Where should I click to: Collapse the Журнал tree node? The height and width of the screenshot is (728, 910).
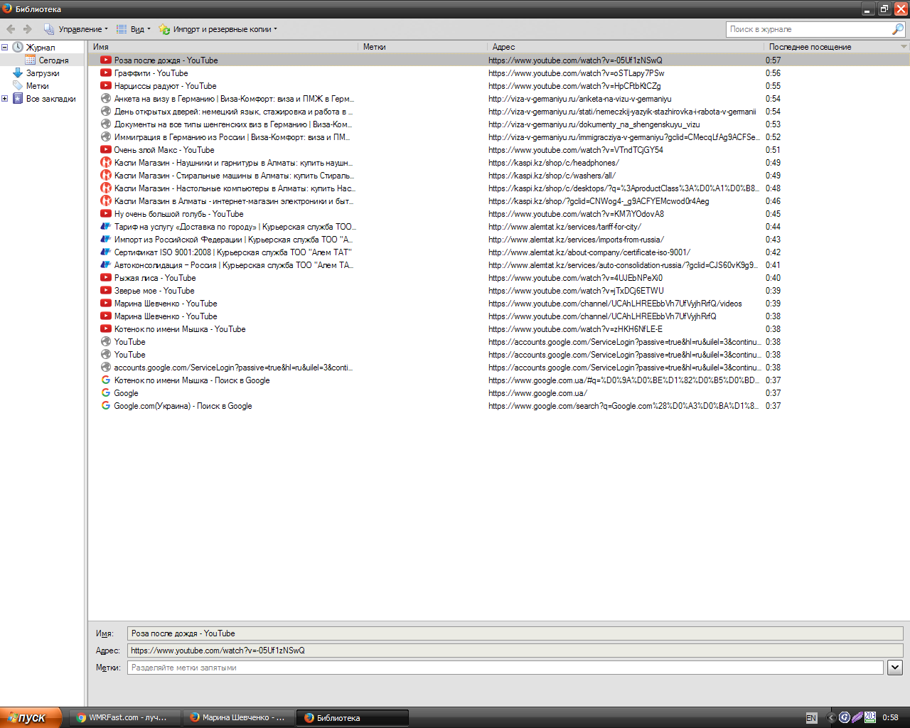[5, 48]
